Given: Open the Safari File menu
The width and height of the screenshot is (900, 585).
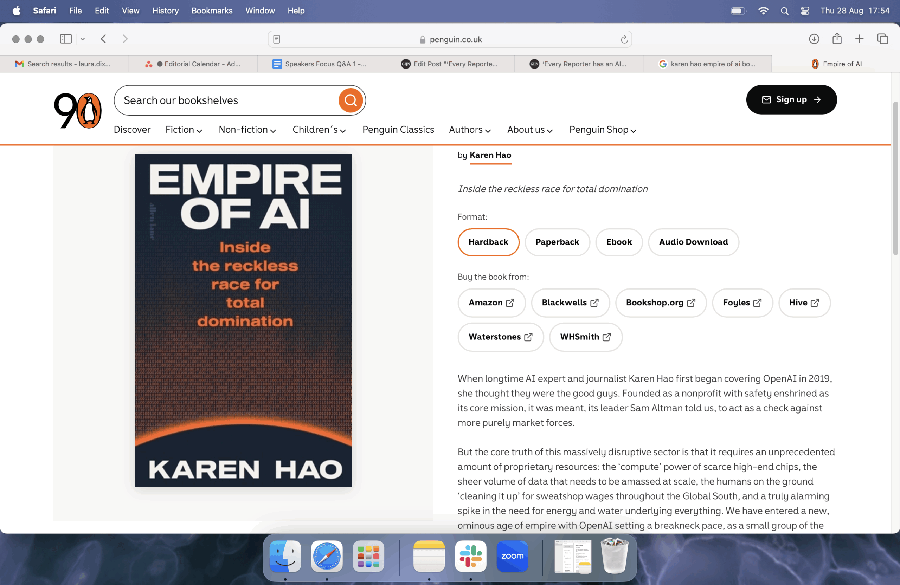Looking at the screenshot, I should point(75,11).
